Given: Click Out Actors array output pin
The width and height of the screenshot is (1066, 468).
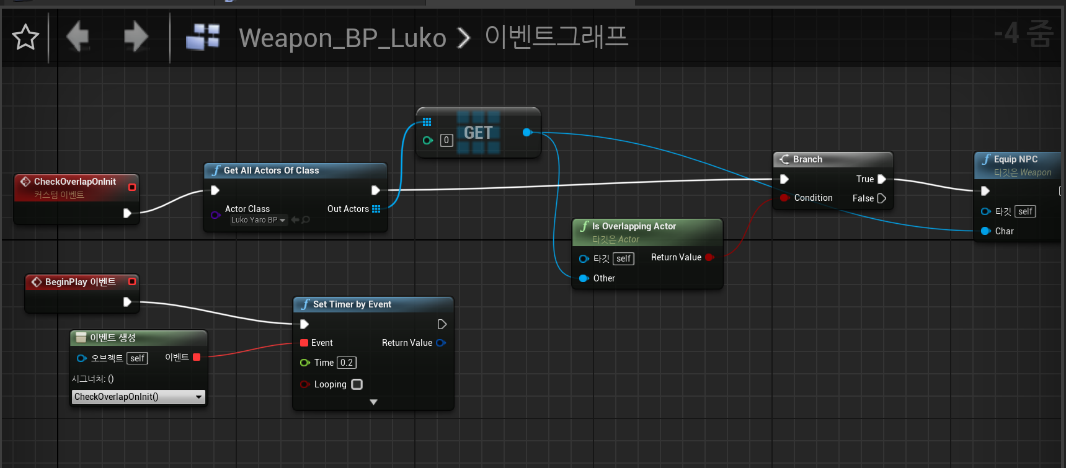Looking at the screenshot, I should tap(376, 209).
